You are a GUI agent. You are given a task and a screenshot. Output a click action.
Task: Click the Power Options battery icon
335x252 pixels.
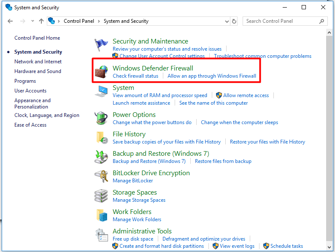click(101, 118)
